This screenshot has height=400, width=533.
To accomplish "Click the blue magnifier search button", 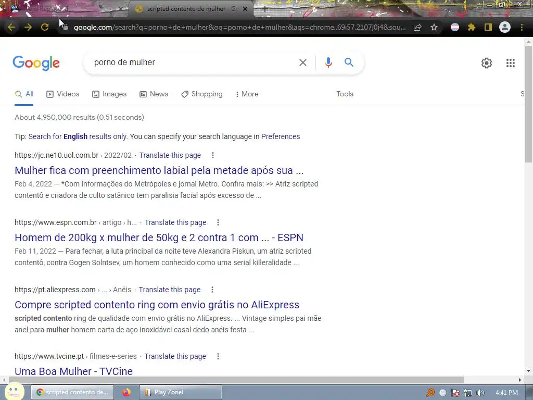I will coord(349,63).
